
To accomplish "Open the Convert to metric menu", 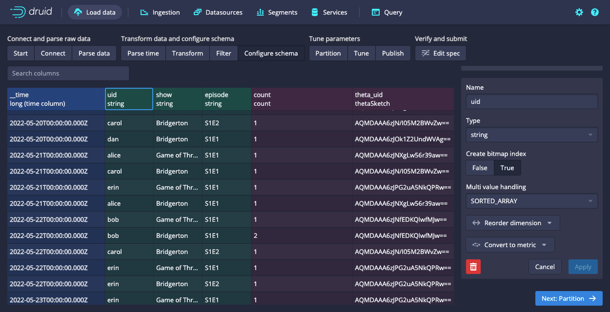I will click(x=510, y=245).
